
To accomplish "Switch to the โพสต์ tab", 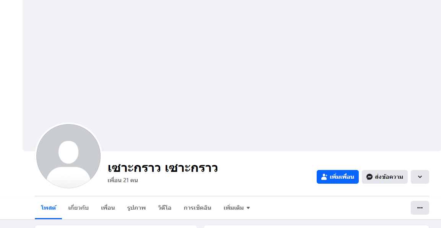I will [49, 208].
